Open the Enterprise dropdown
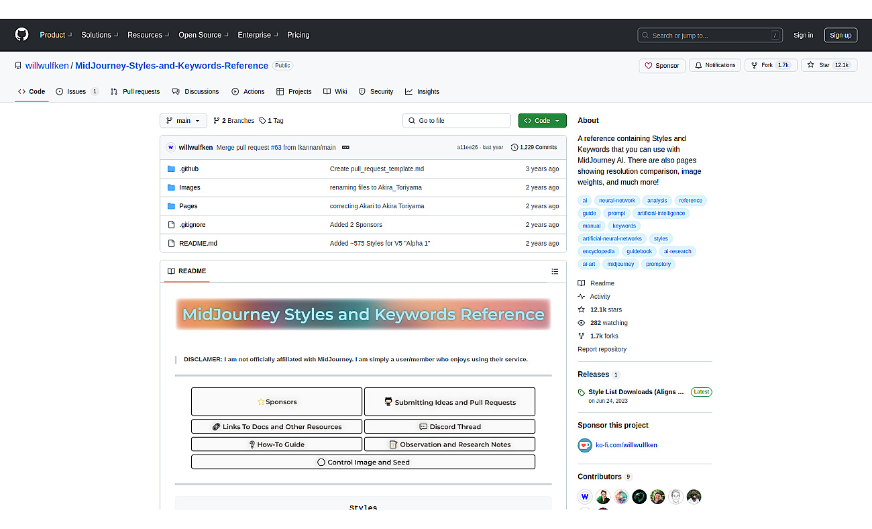 pyautogui.click(x=258, y=35)
